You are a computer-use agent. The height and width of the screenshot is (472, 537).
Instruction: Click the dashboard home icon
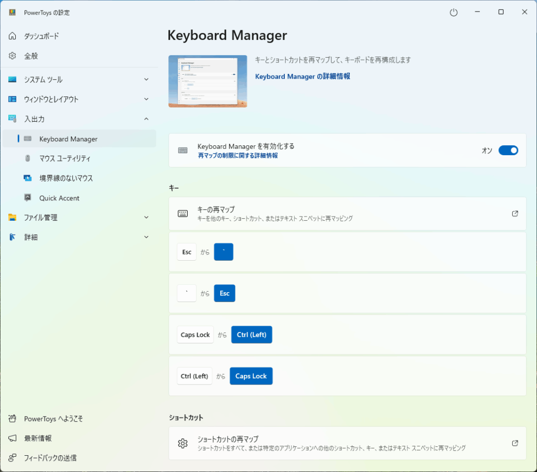point(13,36)
